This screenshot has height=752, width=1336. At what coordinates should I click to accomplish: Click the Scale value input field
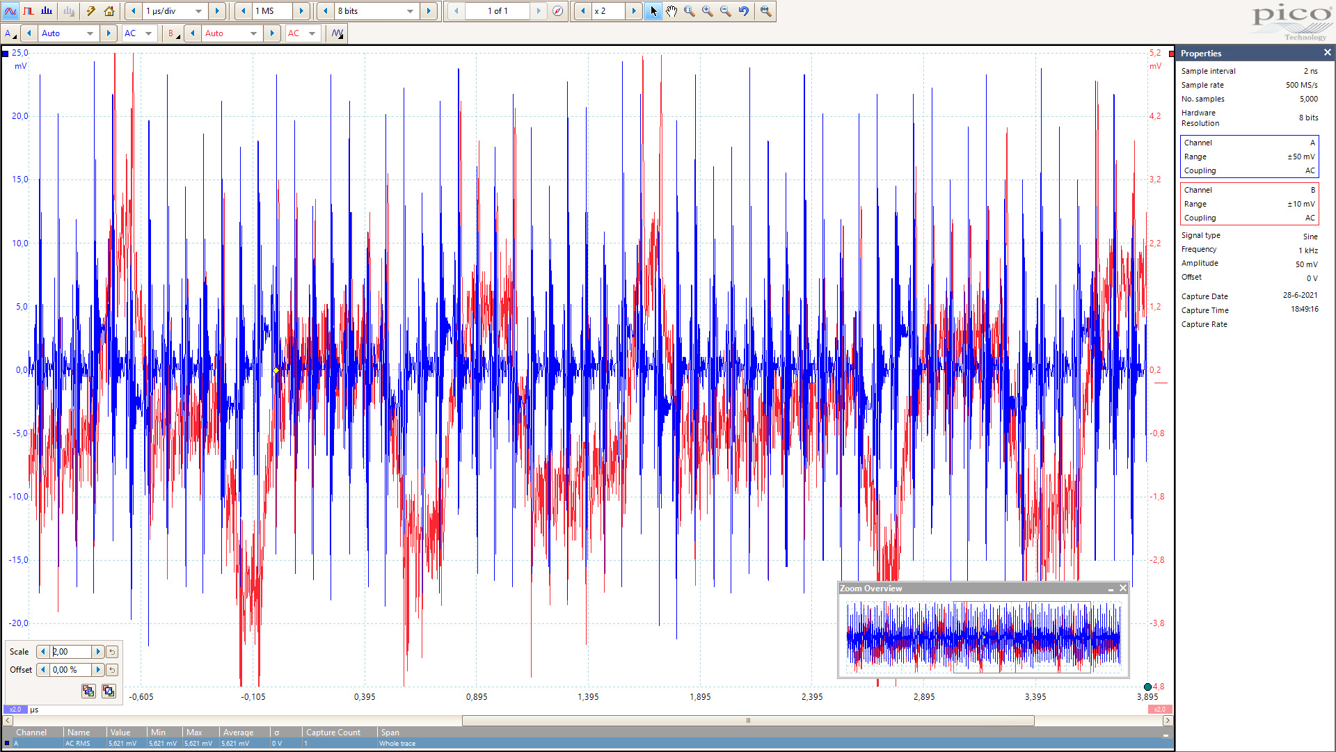[x=71, y=652]
